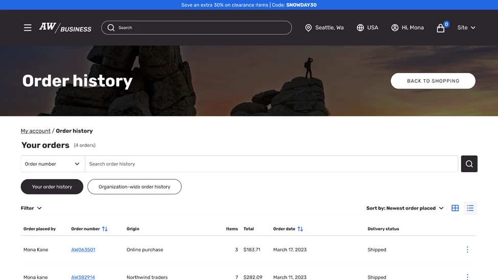The height and width of the screenshot is (280, 498).
Task: Open Sort by Newest order placed dropdown
Action: 405,208
